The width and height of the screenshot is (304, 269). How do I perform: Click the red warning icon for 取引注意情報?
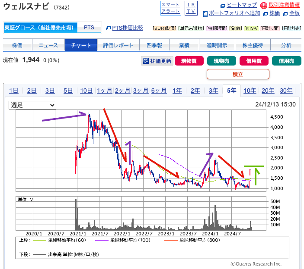coord(263,6)
